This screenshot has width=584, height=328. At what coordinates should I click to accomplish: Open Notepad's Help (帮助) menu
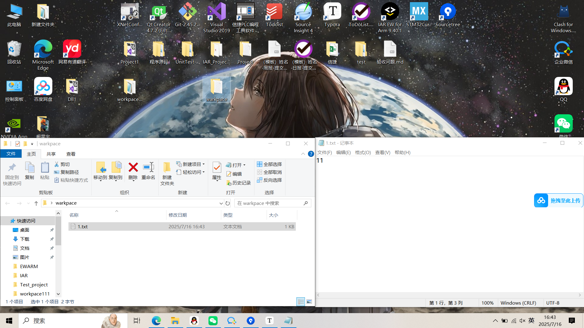(x=402, y=152)
